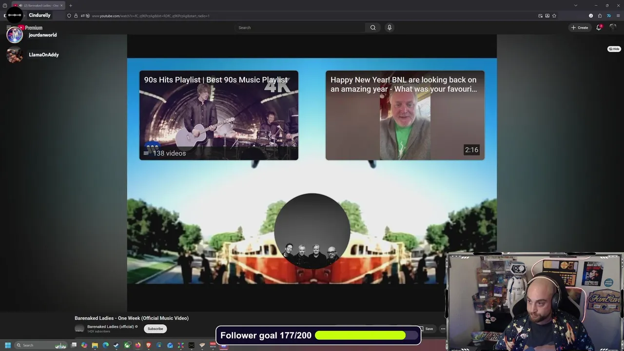
Task: Click the Barenaked Ladies (official) channel name
Action: [x=111, y=327]
